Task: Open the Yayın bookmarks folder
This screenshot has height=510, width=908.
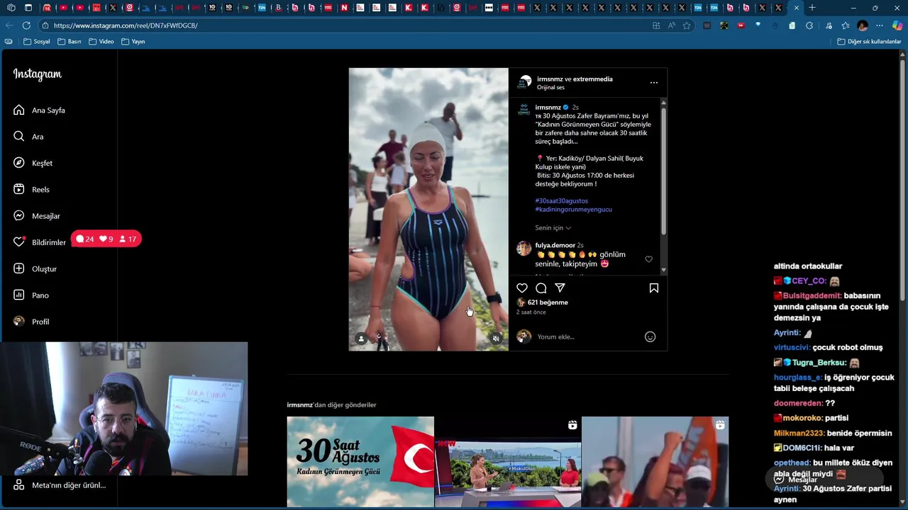Action: click(x=133, y=42)
